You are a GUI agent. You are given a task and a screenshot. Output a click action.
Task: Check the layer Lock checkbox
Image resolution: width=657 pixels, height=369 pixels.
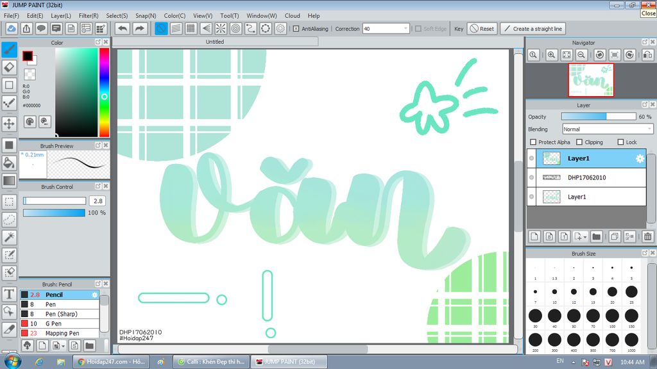[620, 142]
